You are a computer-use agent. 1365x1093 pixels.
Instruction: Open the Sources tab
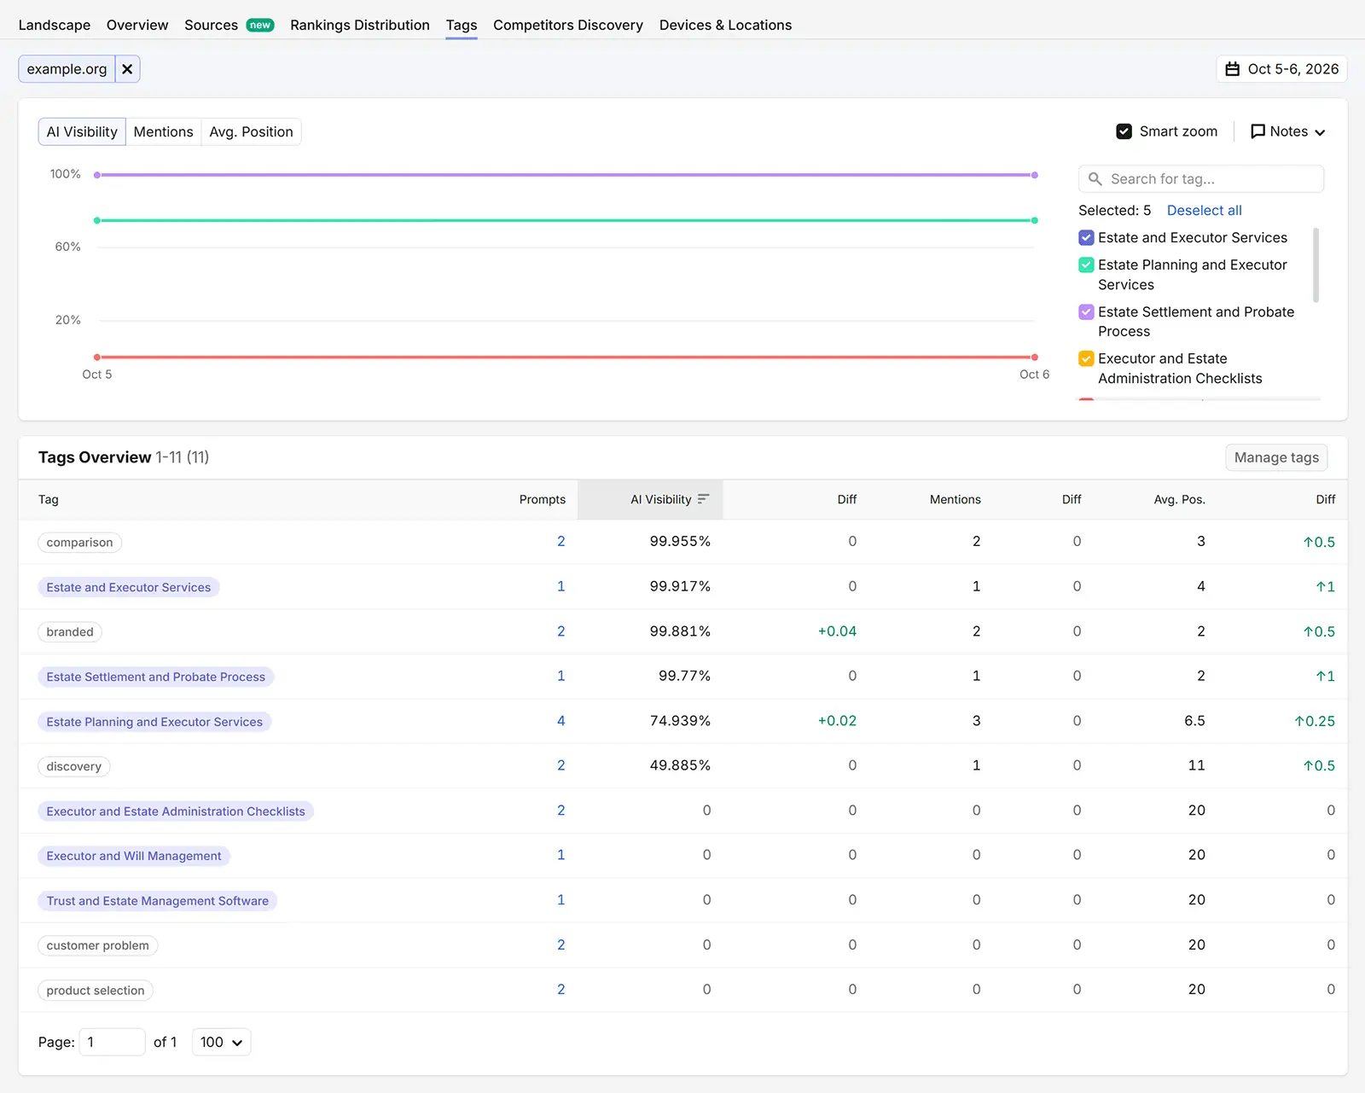click(211, 25)
